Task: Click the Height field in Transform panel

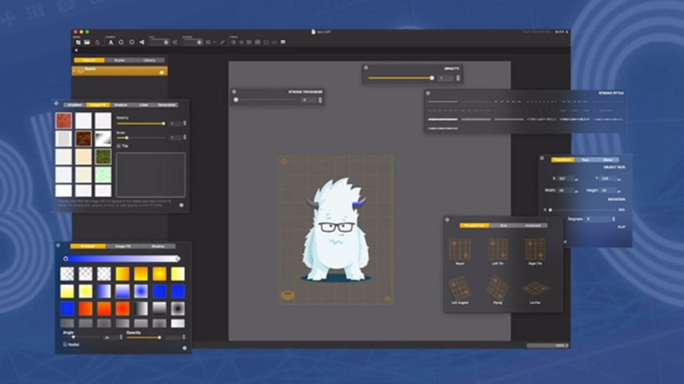Action: pyautogui.click(x=608, y=190)
